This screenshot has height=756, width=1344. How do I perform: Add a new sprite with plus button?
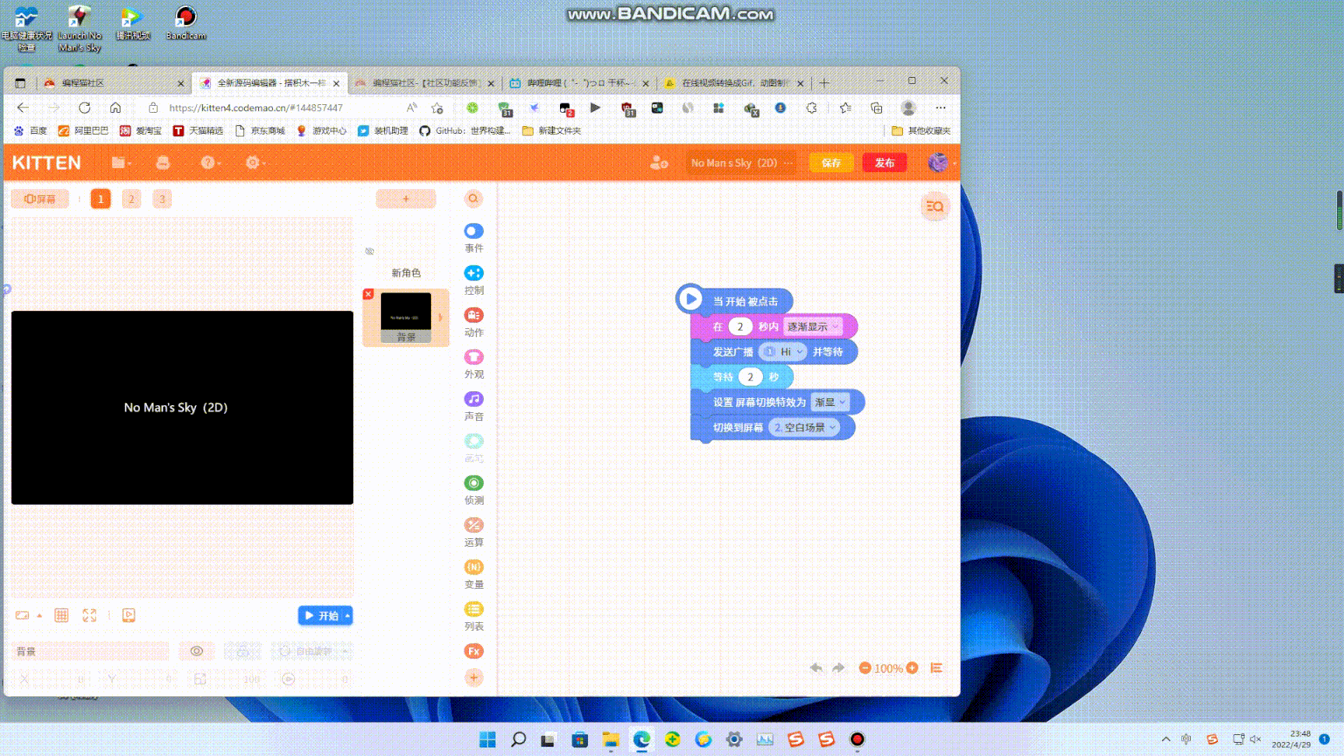[x=406, y=199]
